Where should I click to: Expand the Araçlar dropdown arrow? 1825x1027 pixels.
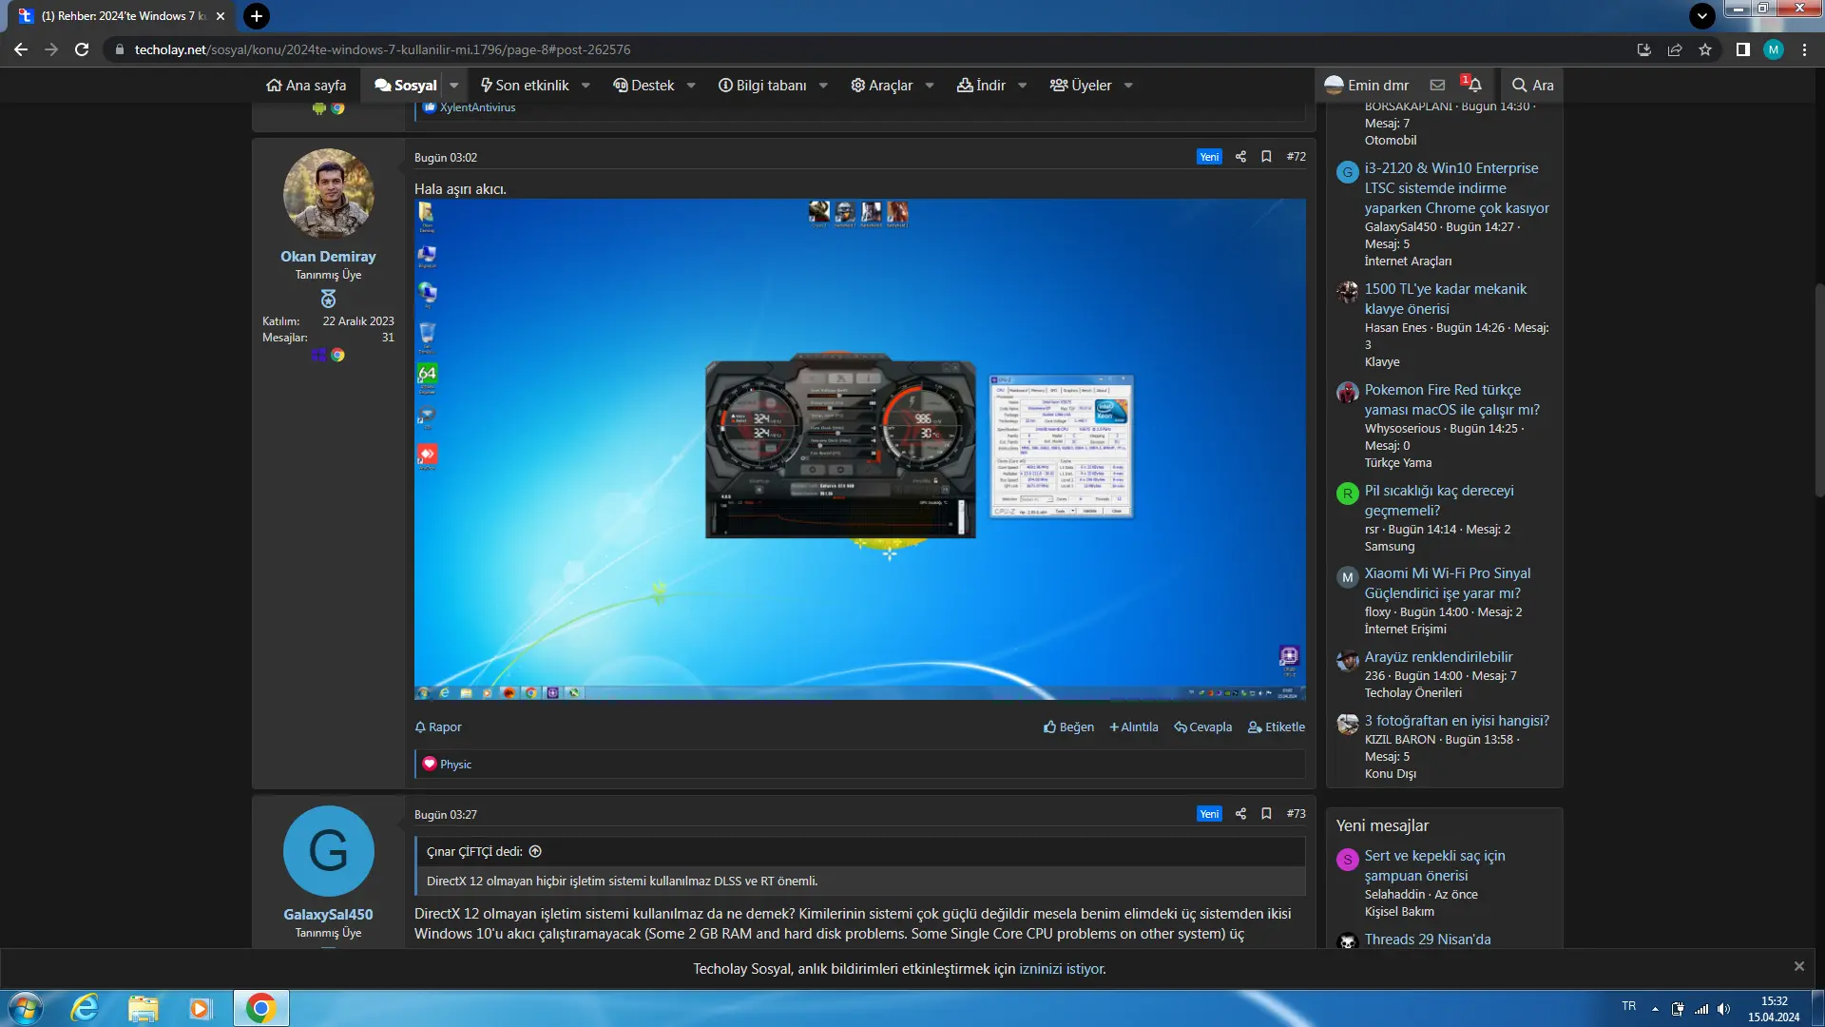(x=930, y=86)
